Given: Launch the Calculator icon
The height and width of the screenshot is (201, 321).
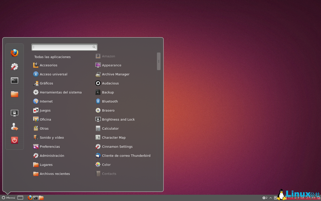Looking at the screenshot, I should [x=98, y=128].
